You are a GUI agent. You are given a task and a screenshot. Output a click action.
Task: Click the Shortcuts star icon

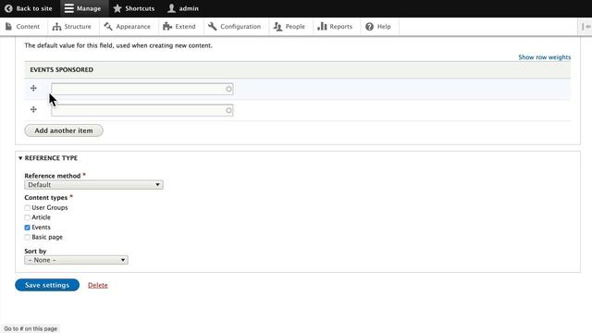click(117, 8)
